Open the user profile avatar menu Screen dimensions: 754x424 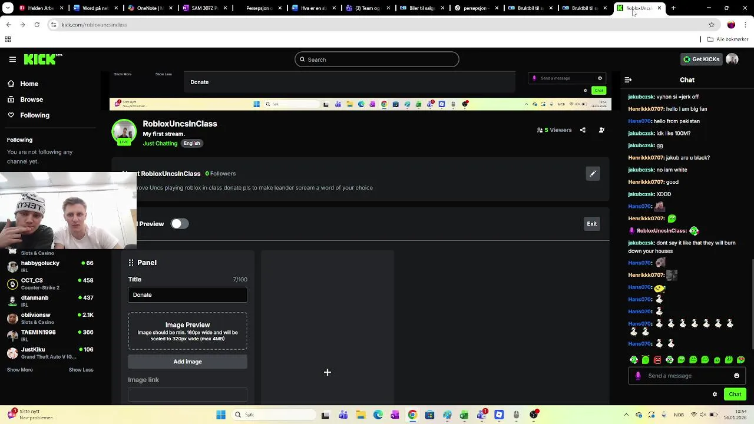(x=732, y=59)
